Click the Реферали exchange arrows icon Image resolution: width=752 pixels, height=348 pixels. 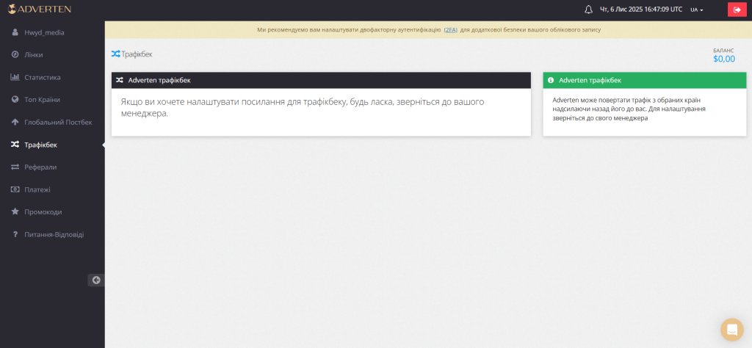[15, 167]
